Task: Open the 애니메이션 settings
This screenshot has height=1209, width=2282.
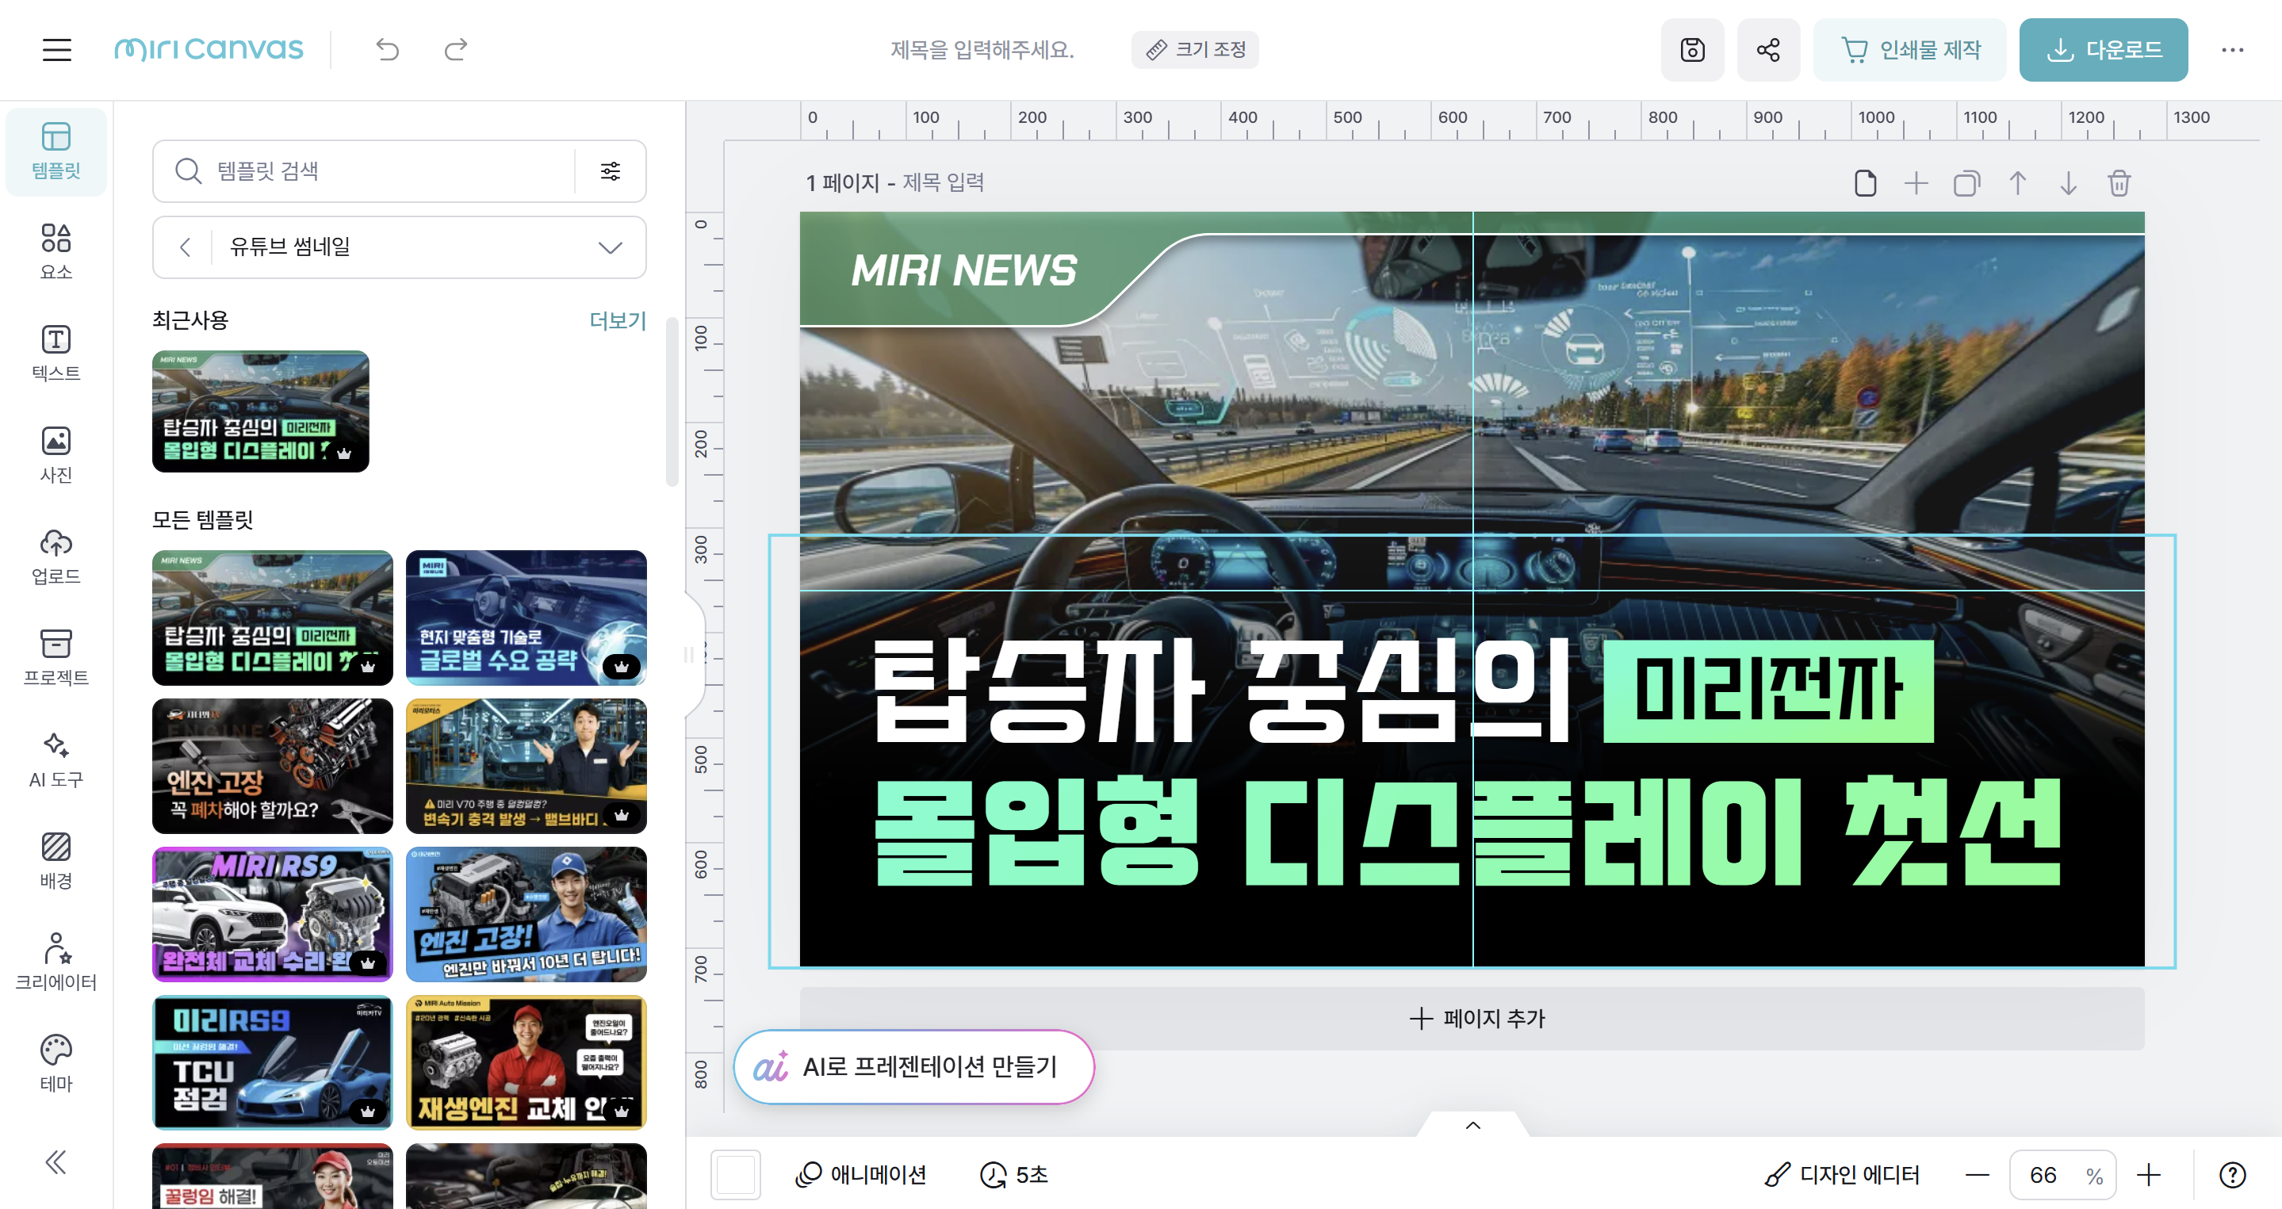Action: (860, 1176)
